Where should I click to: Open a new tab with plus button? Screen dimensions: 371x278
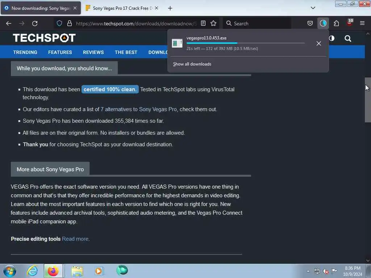point(170,8)
